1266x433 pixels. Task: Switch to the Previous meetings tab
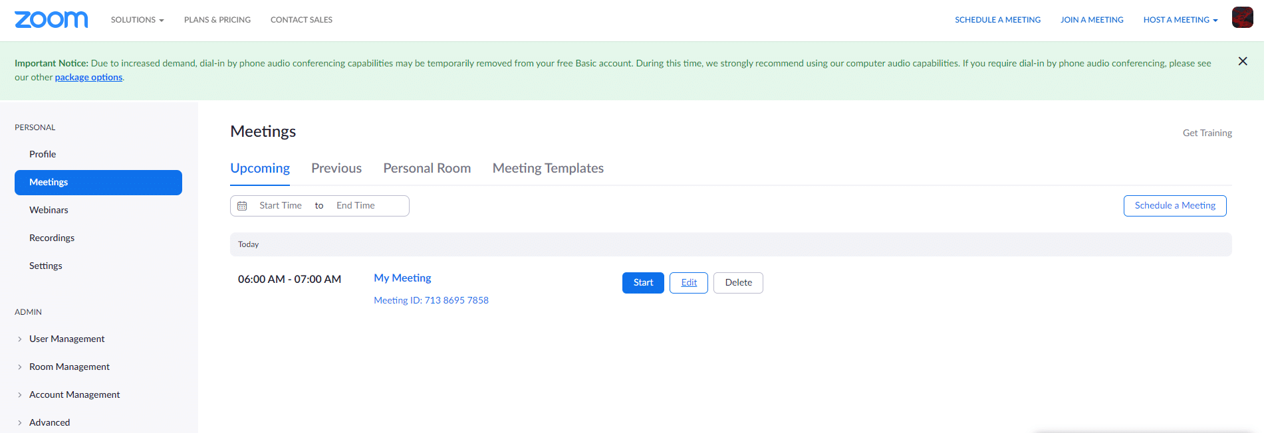click(336, 169)
